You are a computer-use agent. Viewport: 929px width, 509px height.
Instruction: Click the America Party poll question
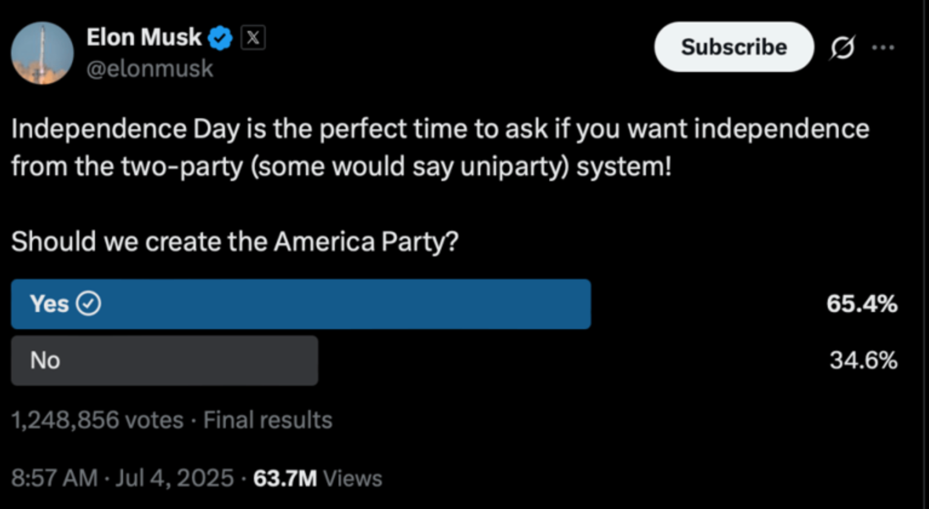(234, 242)
